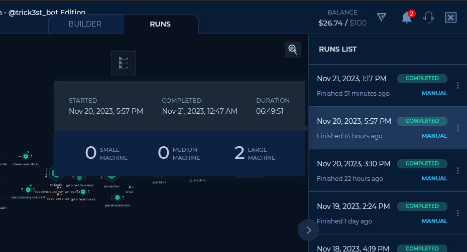Click MANUAL label beside 'Finished 1 day ago'
Viewport: 467px width, 252px height.
tap(434, 221)
